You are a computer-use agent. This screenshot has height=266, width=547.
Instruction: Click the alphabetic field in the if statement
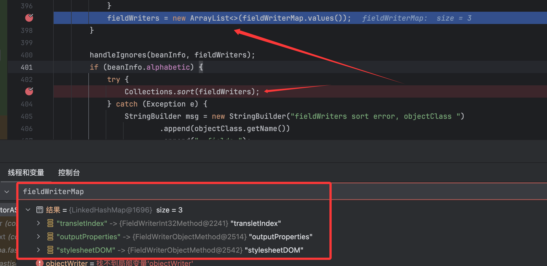[168, 67]
